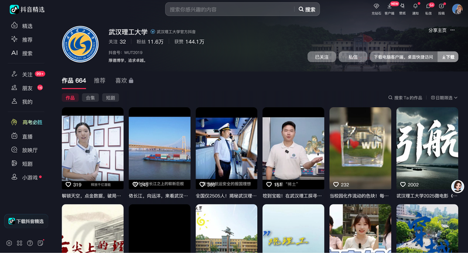Switch to the 推荐 profile tab

100,81
